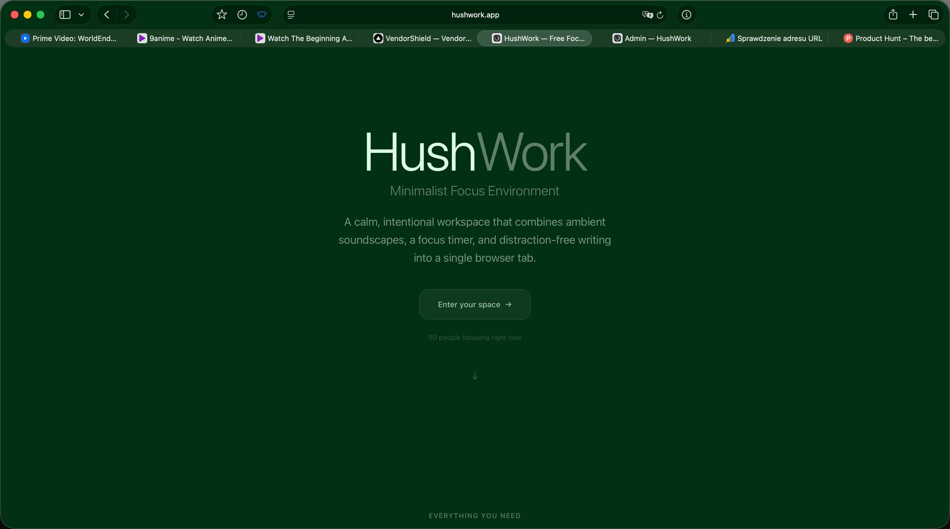950x529 pixels.
Task: Show the tab overview
Action: [x=934, y=15]
